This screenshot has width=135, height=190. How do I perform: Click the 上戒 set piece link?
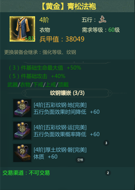tap(51, 84)
